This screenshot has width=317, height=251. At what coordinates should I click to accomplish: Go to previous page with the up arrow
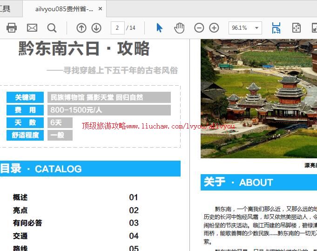pos(81,28)
